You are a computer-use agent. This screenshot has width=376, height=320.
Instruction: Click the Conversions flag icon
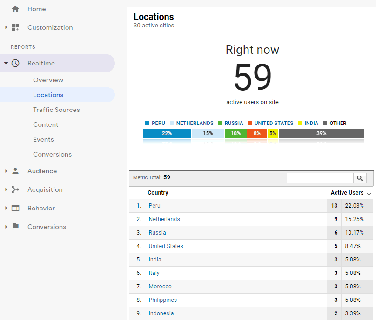click(16, 227)
